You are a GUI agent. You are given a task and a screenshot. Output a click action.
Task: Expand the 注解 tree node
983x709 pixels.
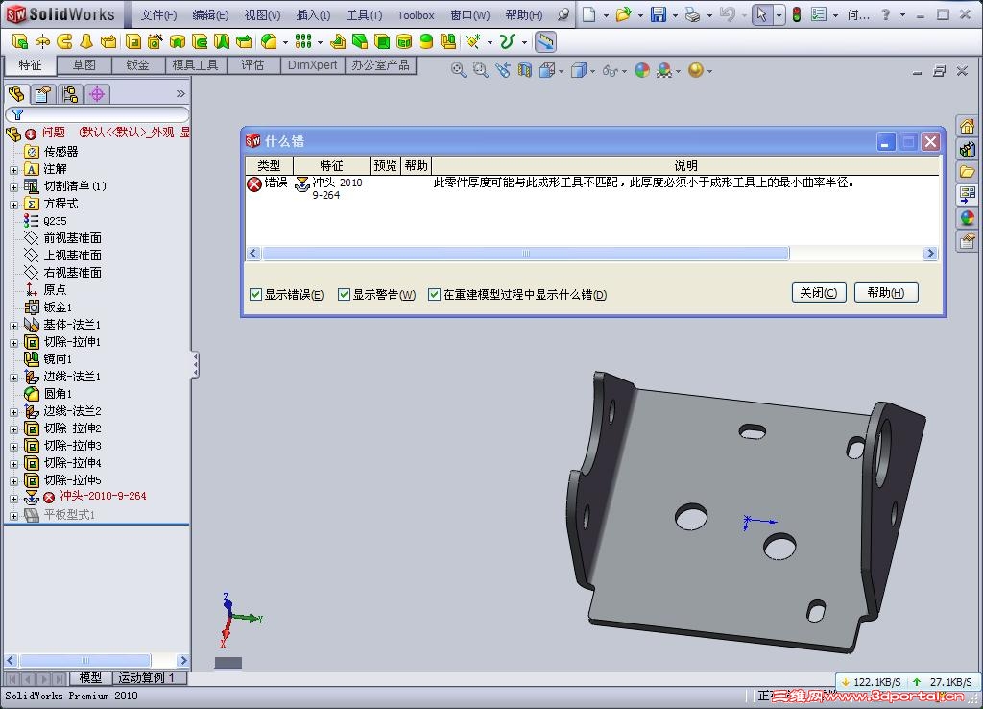[x=13, y=170]
